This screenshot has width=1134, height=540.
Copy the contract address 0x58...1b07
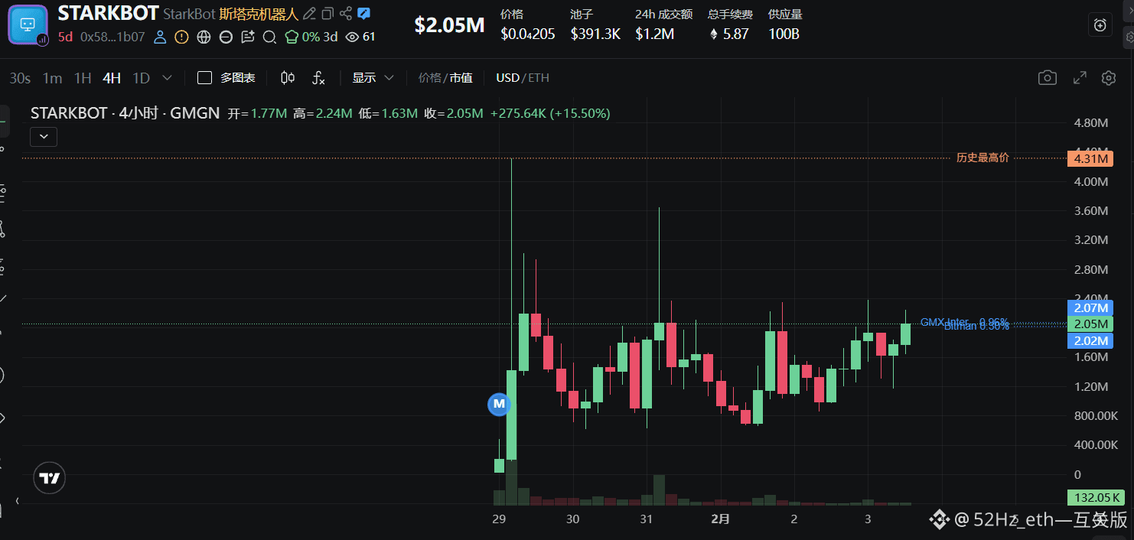coord(112,36)
